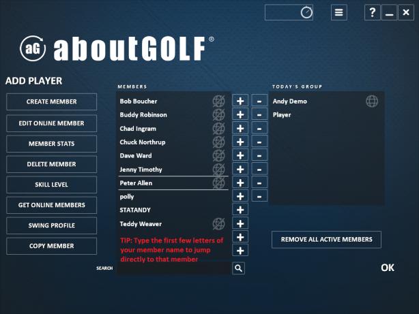Add Chad Ingram with plus button
Image resolution: width=419 pixels, height=314 pixels.
pos(240,128)
